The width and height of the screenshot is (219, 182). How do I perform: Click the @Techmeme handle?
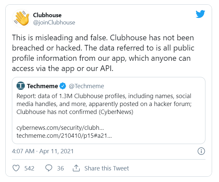tap(86, 86)
